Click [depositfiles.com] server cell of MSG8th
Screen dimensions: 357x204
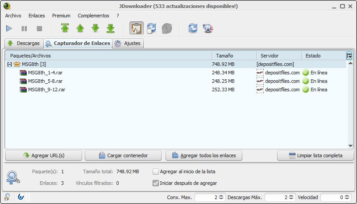[275, 64]
